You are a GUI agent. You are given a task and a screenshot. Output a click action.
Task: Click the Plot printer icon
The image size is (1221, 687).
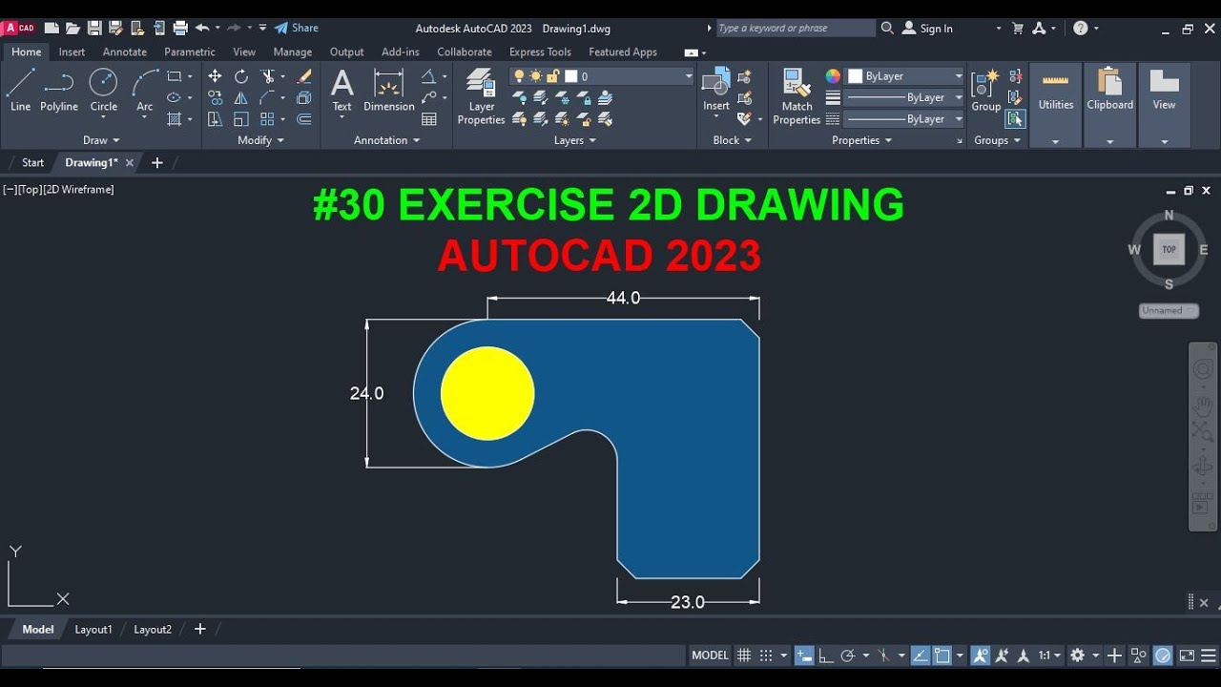point(179,29)
